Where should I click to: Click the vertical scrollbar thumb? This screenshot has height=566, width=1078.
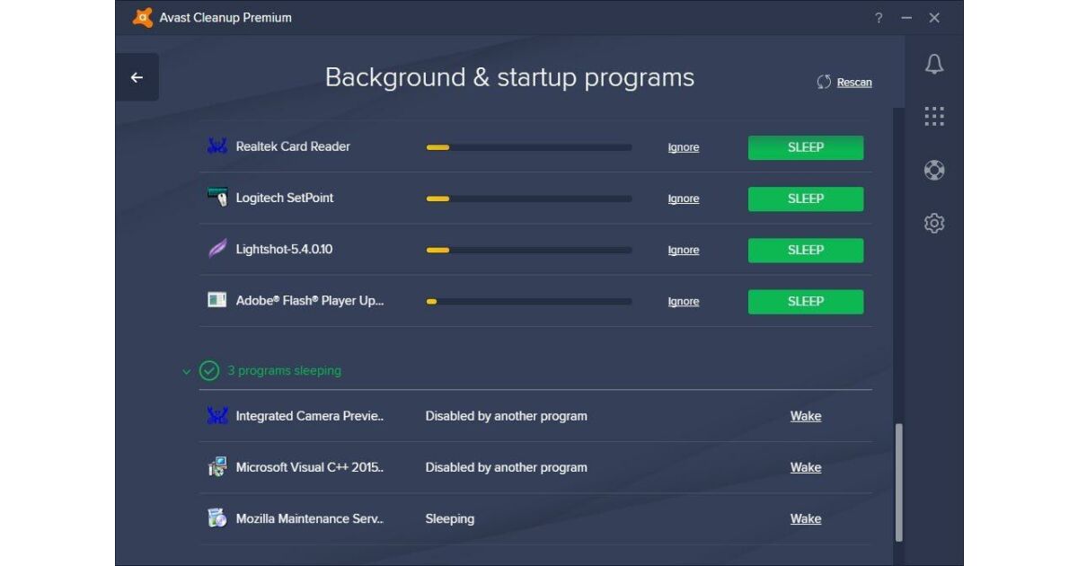coord(898,482)
